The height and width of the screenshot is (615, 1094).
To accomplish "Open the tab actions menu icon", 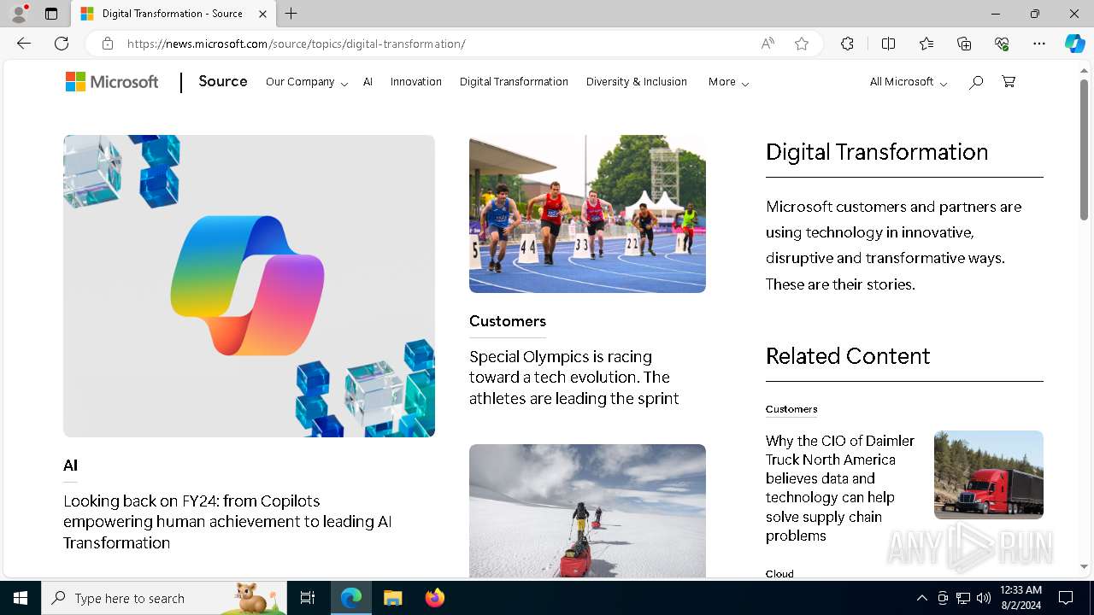I will click(51, 14).
